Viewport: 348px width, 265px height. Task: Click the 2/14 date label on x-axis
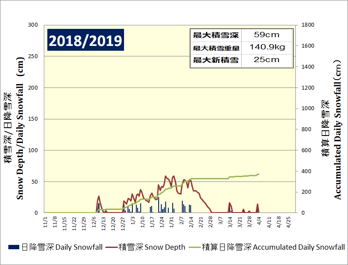[x=191, y=221]
